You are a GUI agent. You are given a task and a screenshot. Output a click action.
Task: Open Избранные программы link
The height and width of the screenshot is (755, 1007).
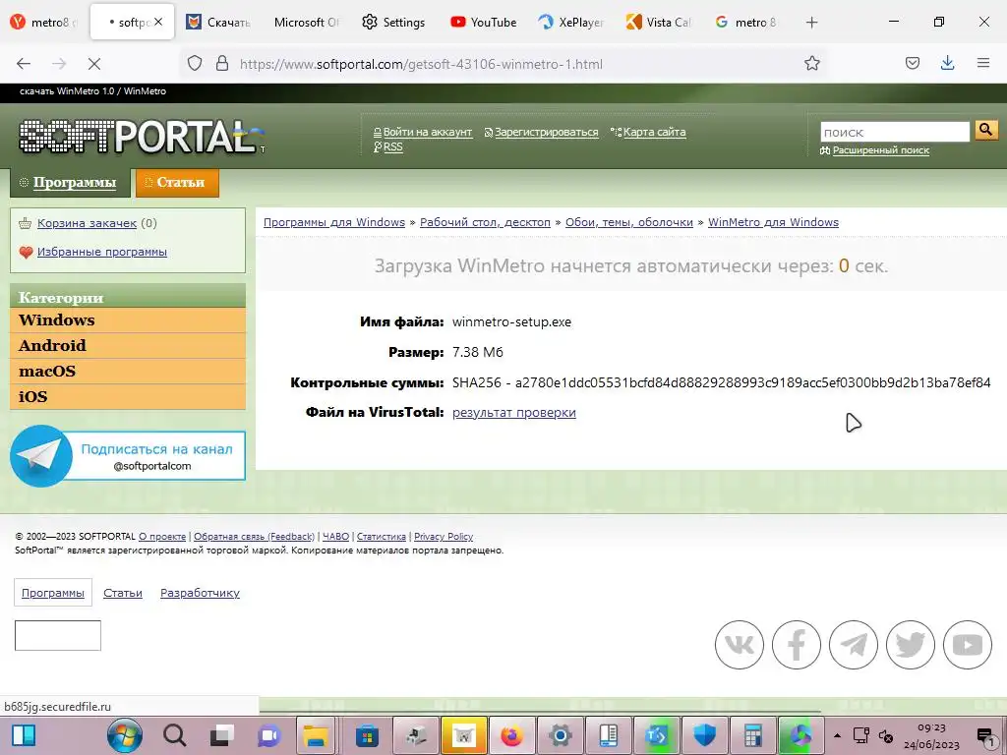tap(102, 252)
